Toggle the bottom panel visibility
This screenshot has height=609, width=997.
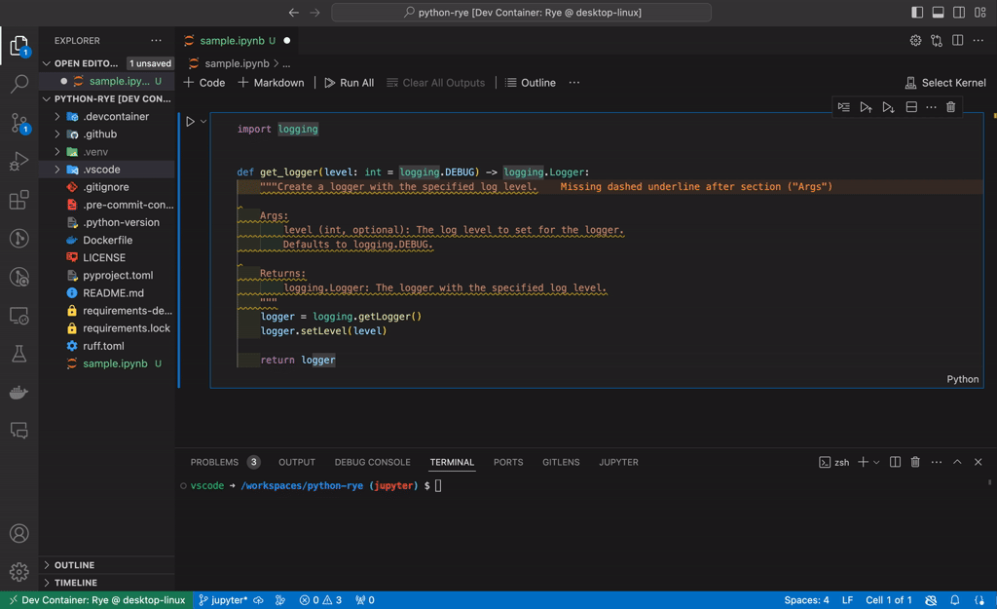(938, 12)
